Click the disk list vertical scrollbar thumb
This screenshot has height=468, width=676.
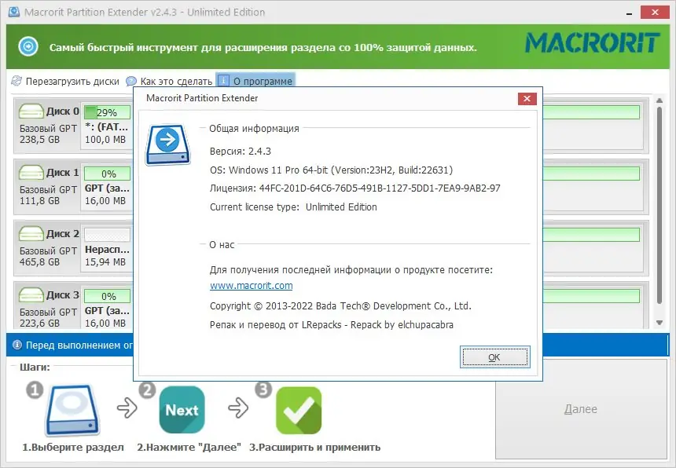click(x=659, y=206)
